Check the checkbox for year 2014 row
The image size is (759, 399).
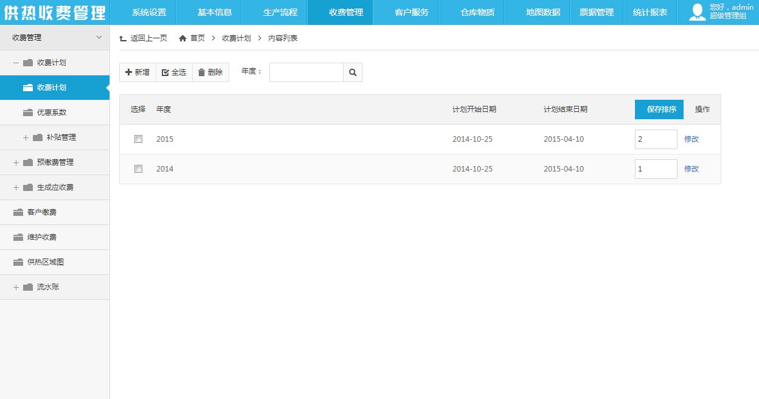[x=138, y=169]
